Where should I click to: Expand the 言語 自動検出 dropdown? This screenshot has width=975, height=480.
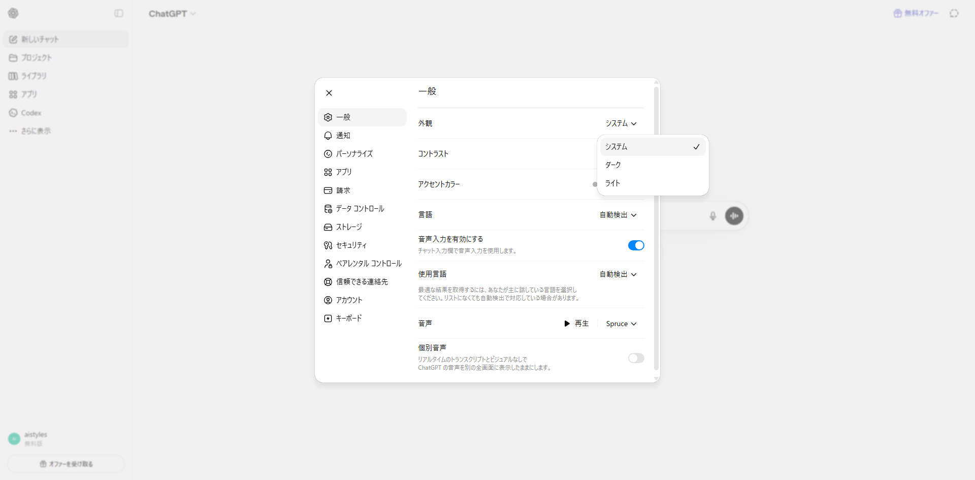(x=618, y=215)
